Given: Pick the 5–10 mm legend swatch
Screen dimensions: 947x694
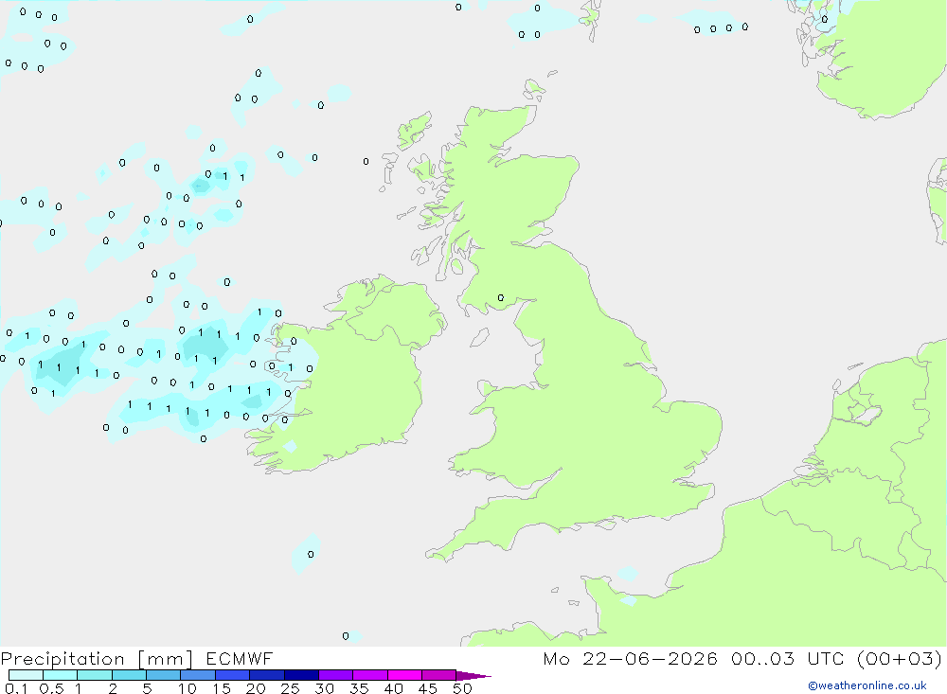Looking at the screenshot, I should (164, 675).
